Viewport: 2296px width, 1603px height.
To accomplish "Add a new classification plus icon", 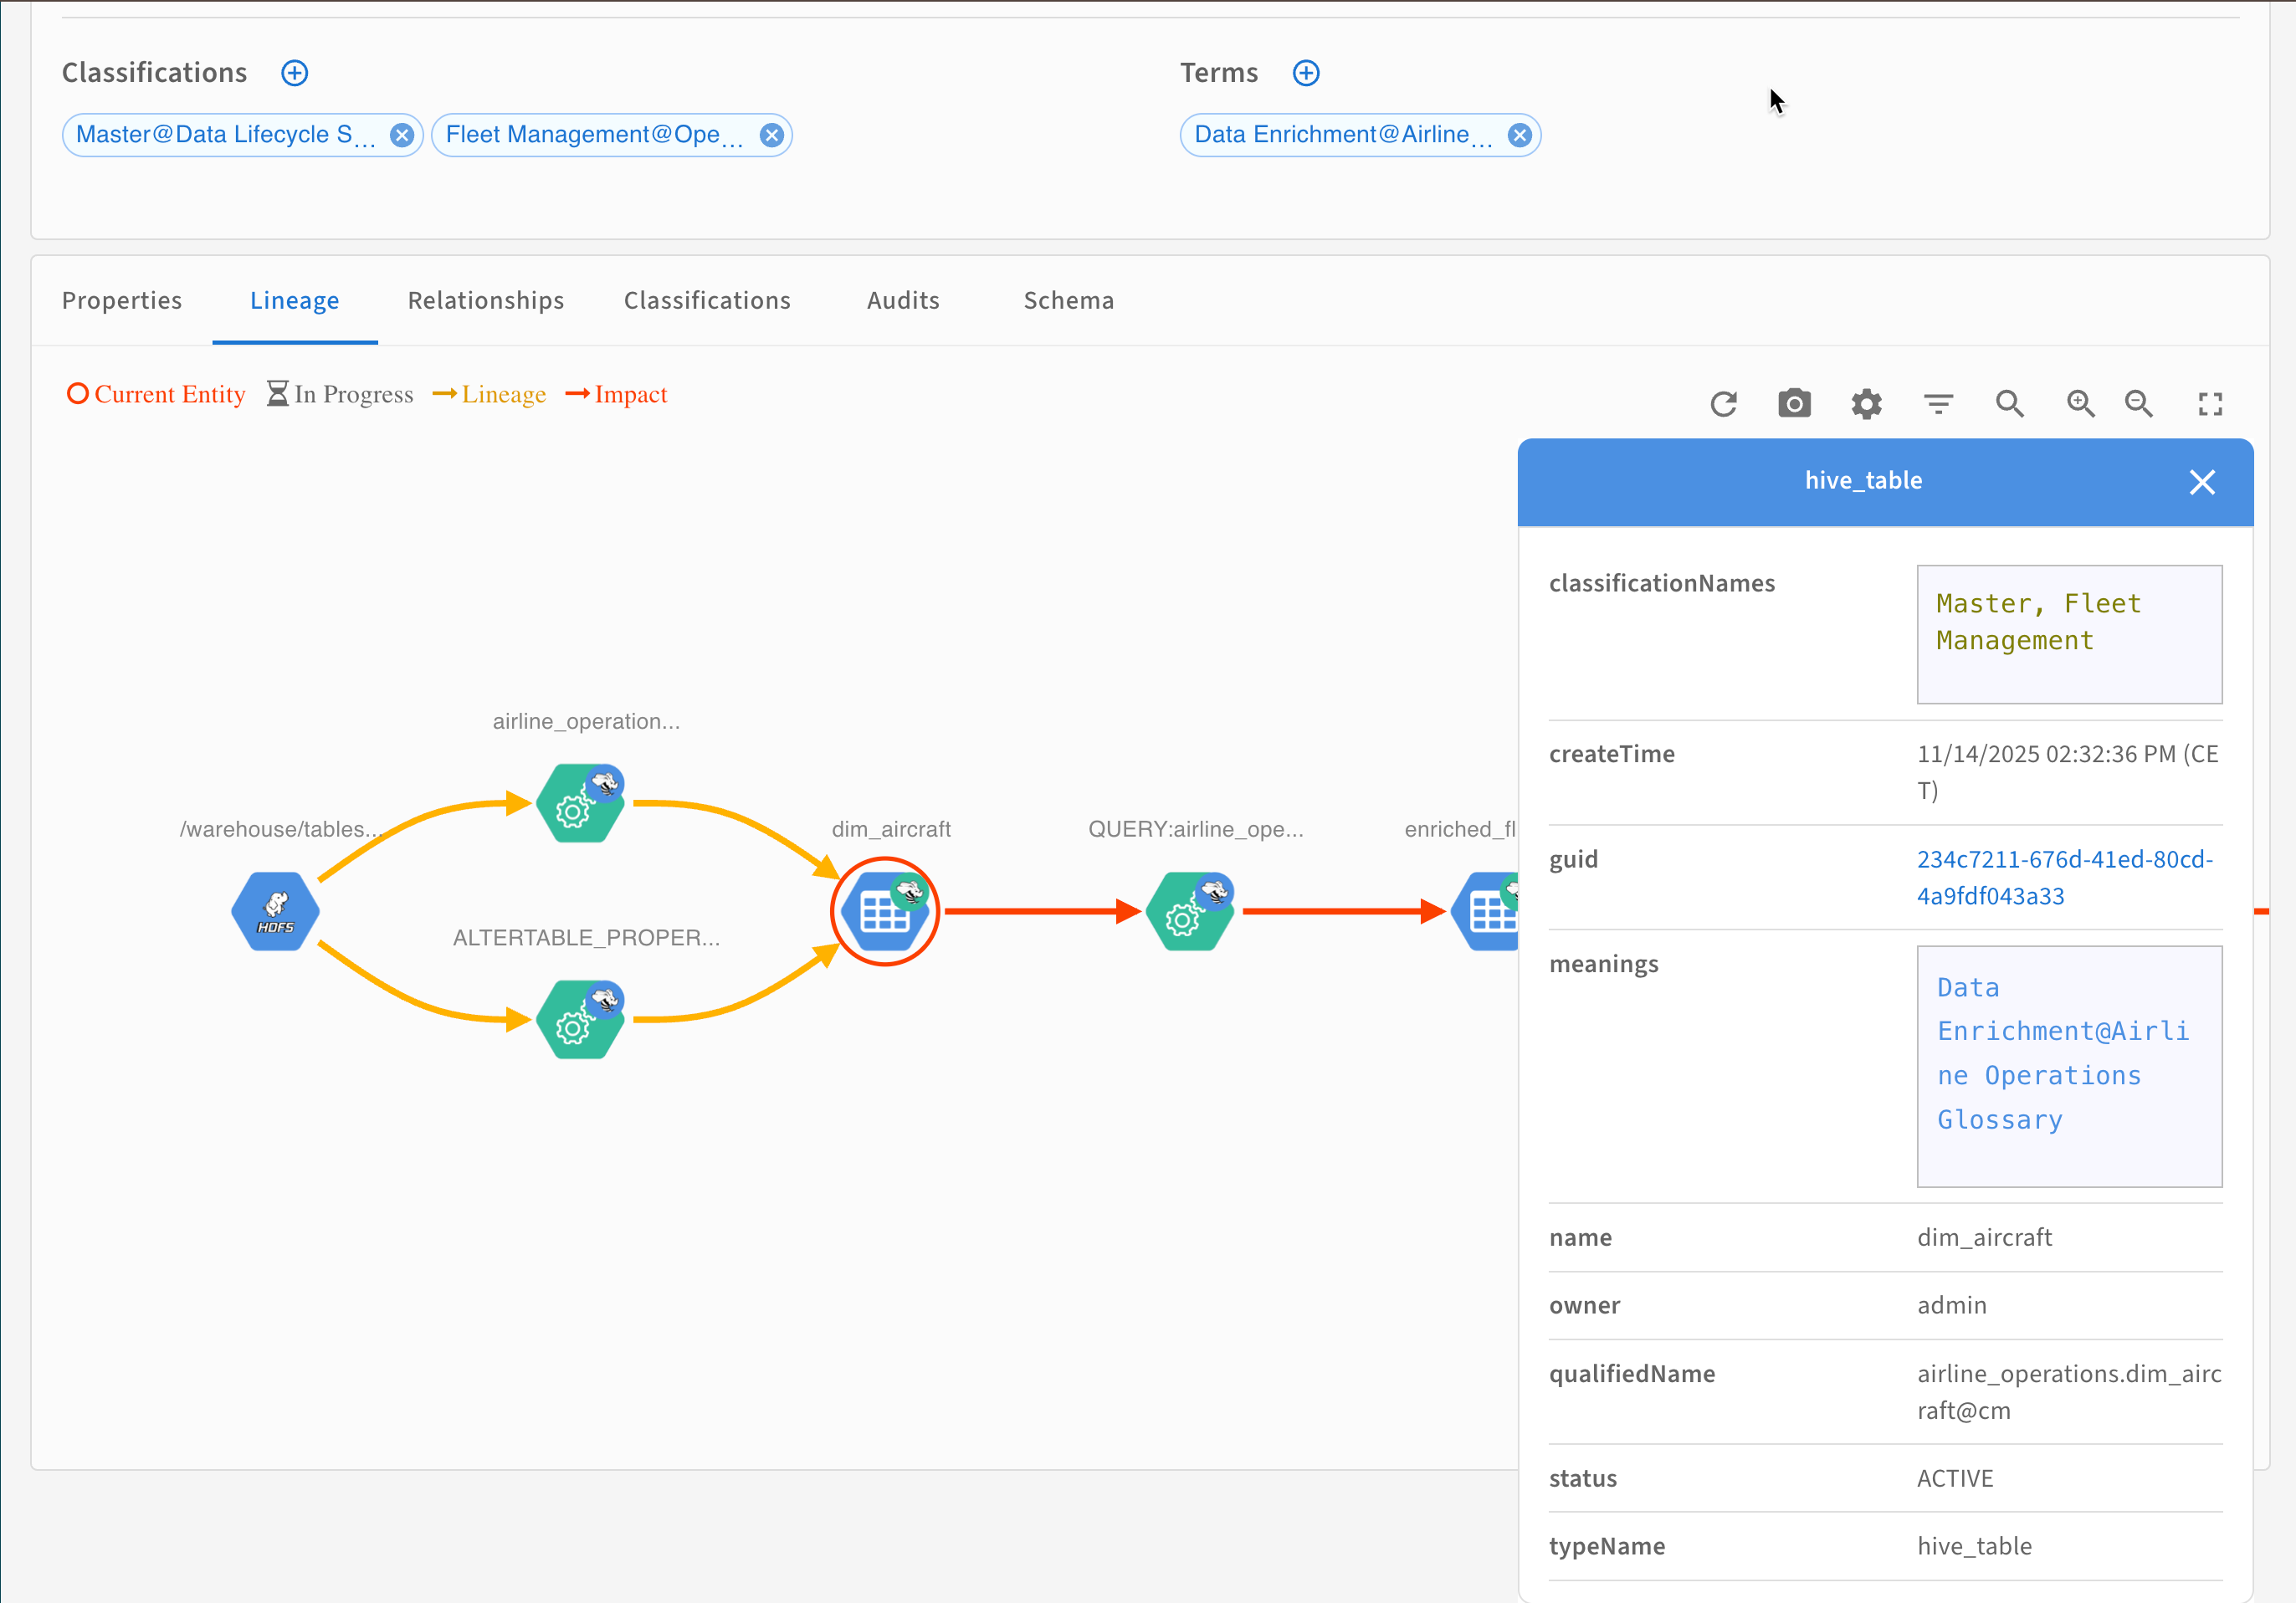I will pos(294,73).
